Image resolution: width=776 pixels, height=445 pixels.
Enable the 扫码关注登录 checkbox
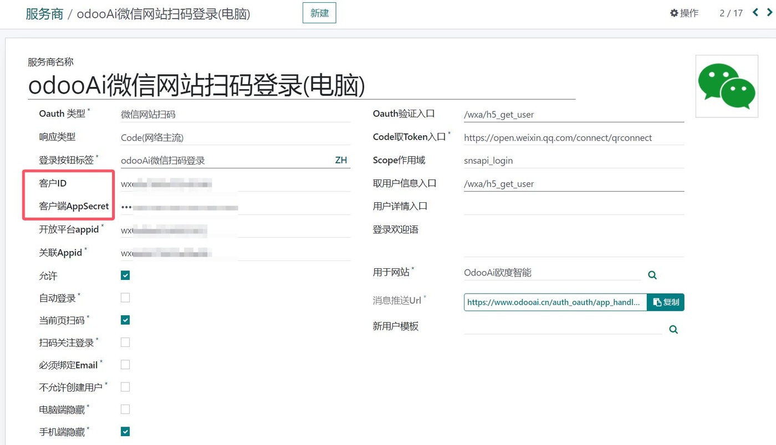125,342
